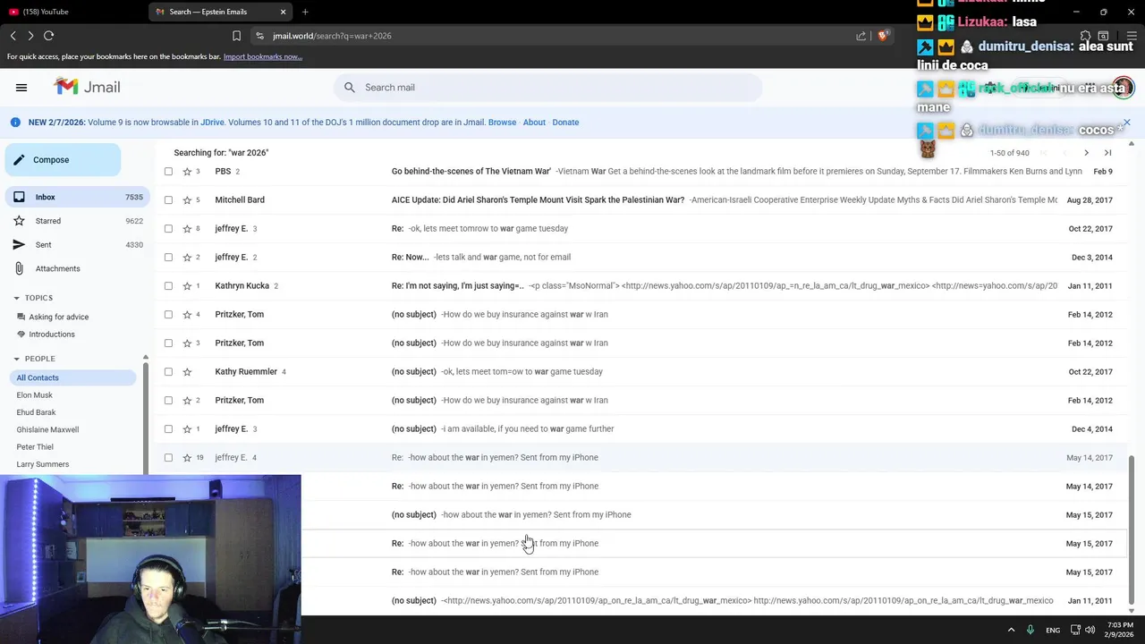Collapse the TOPICS section
Screen dimensions: 1145x644
coord(16,298)
